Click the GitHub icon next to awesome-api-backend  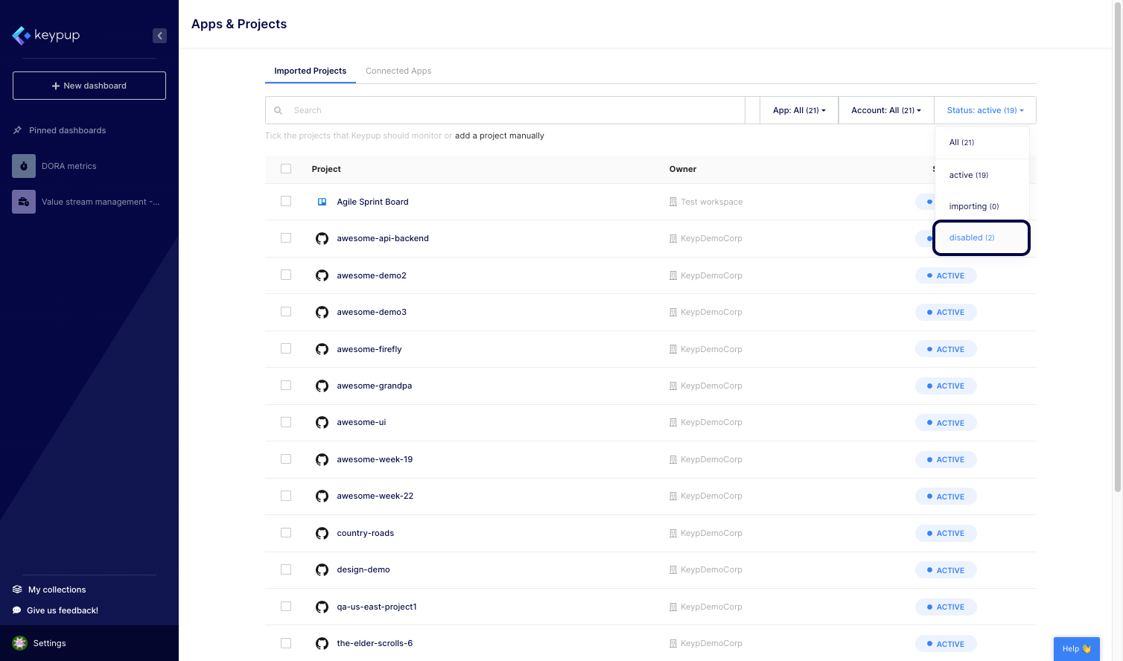322,238
